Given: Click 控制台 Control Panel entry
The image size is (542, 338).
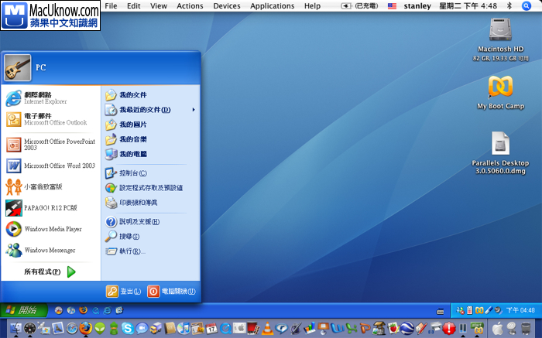Looking at the screenshot, I should 132,172.
